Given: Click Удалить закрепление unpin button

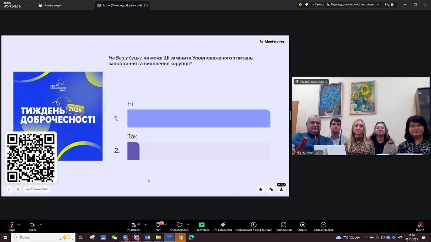Looking at the screenshot, I should click(311, 82).
